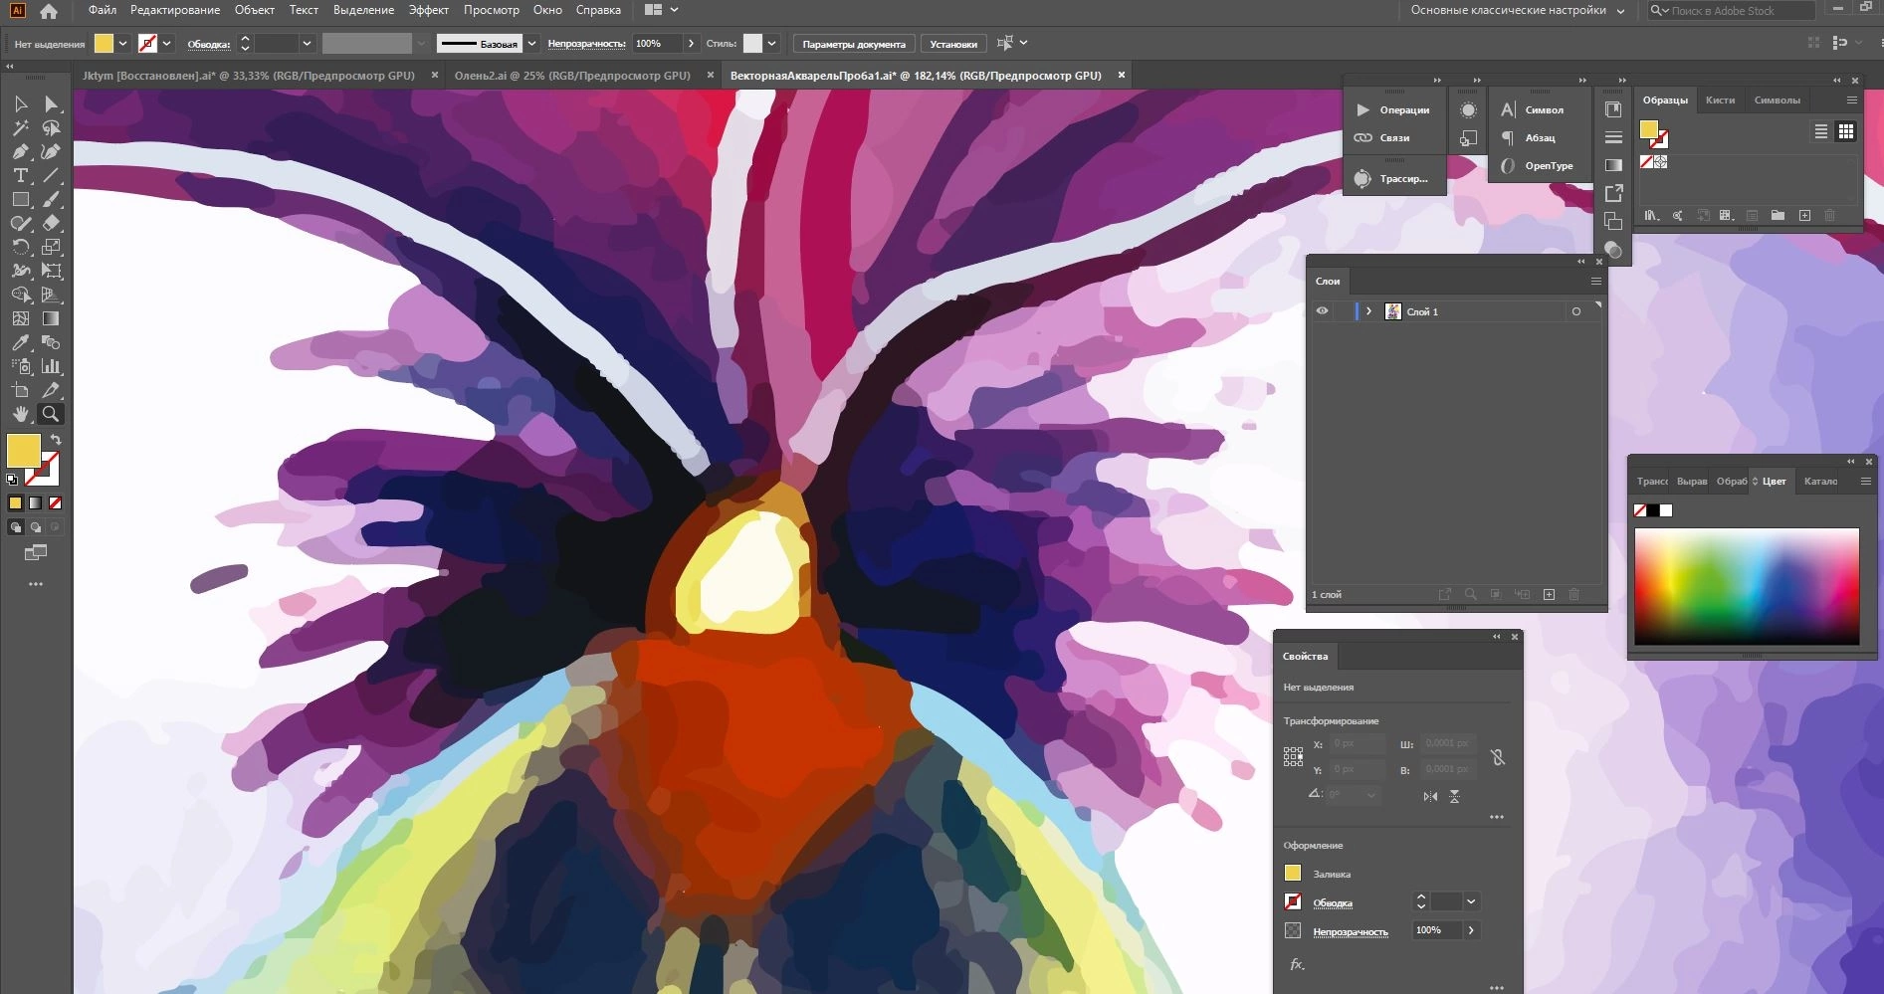Choose the Rectangle tool
Image resolution: width=1884 pixels, height=994 pixels.
(x=20, y=199)
